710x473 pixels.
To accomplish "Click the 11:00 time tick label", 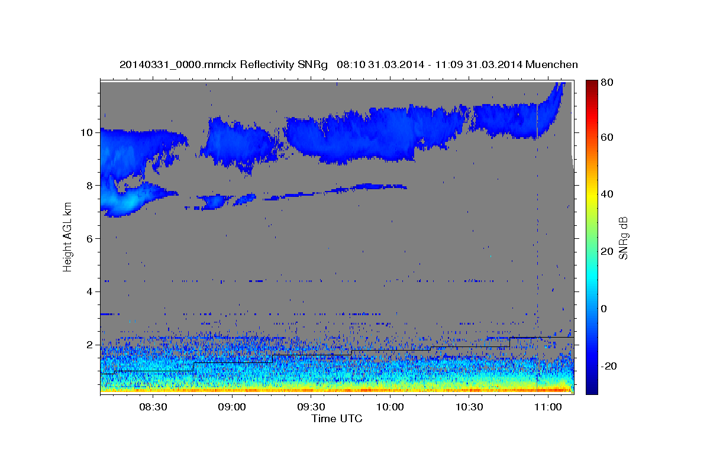I will tap(548, 407).
